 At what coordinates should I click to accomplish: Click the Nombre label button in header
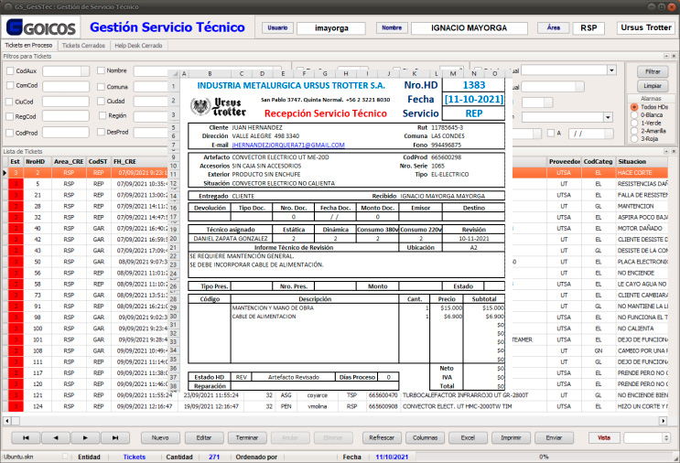[x=392, y=27]
